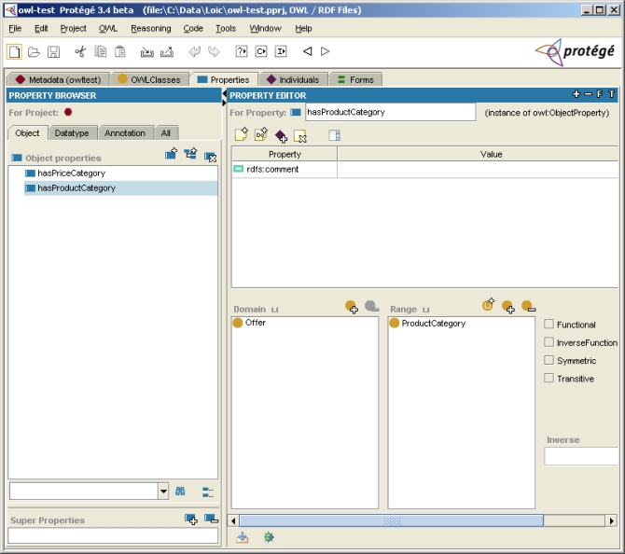The image size is (625, 554).
Task: Select the All properties tab
Action: (165, 132)
